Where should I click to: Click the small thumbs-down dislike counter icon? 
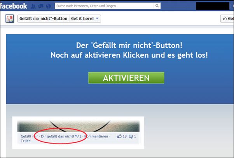(x=77, y=136)
